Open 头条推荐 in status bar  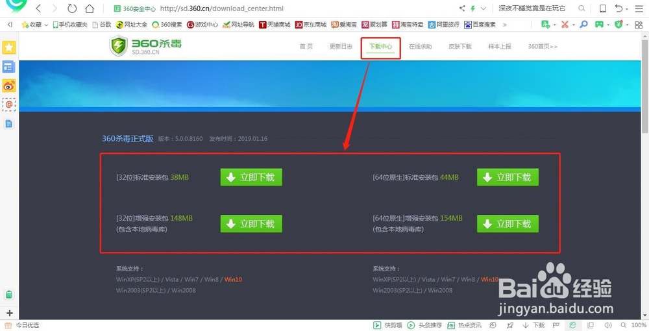424,325
